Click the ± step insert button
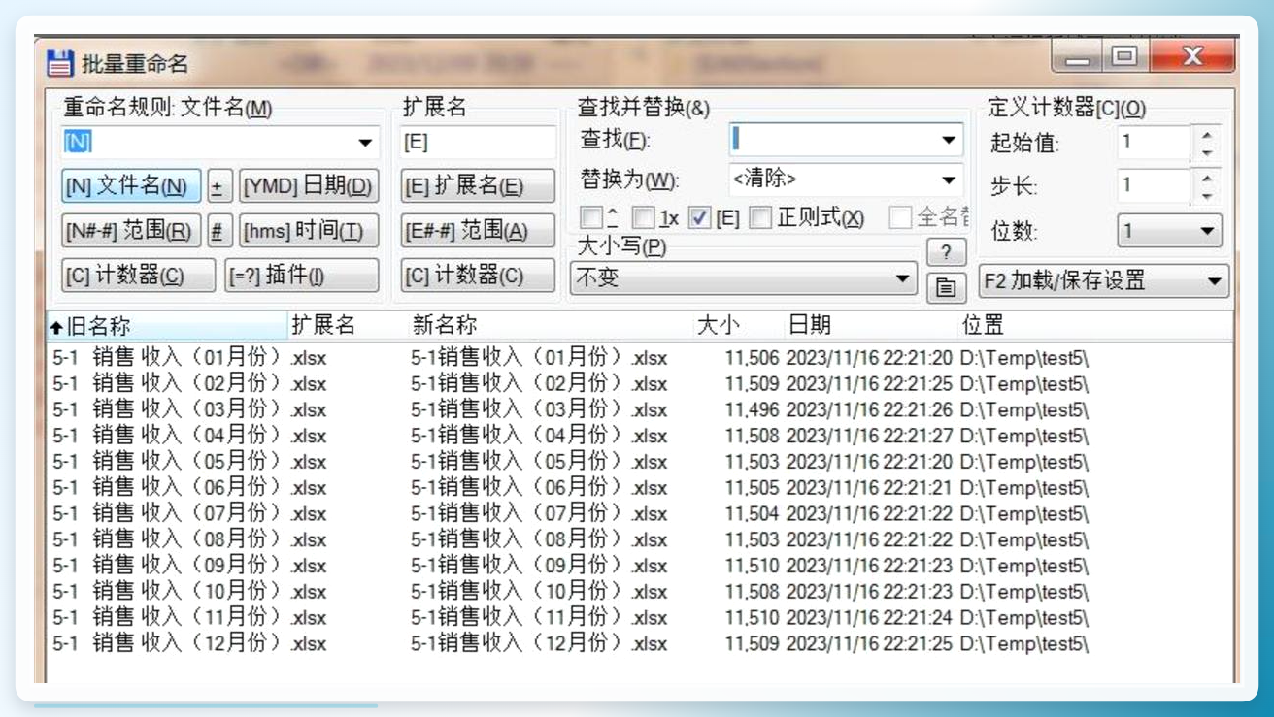 click(x=219, y=185)
